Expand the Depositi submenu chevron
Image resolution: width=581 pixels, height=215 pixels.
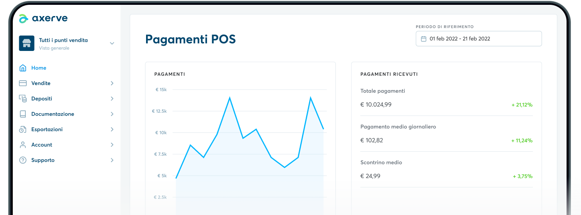coord(112,99)
